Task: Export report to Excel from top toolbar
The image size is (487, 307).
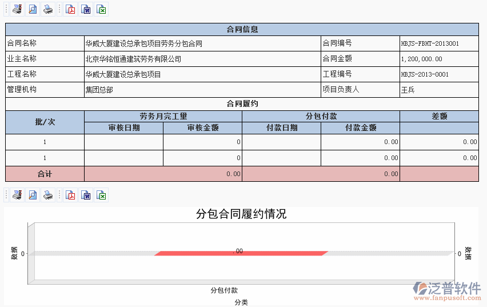Action: (x=101, y=9)
